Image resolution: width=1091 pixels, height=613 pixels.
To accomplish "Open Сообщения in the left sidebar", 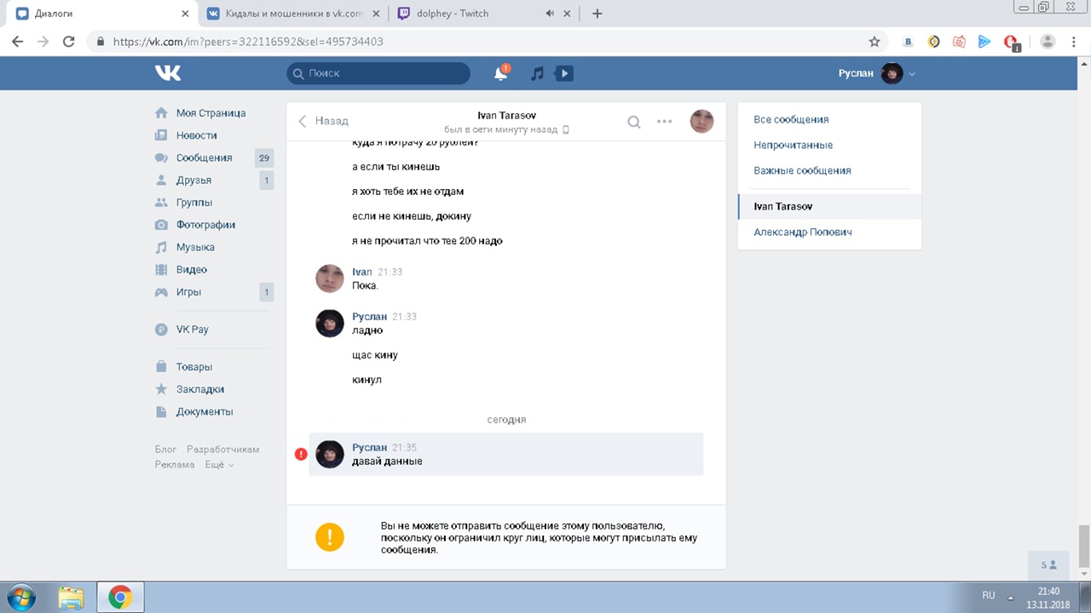I will tap(204, 158).
